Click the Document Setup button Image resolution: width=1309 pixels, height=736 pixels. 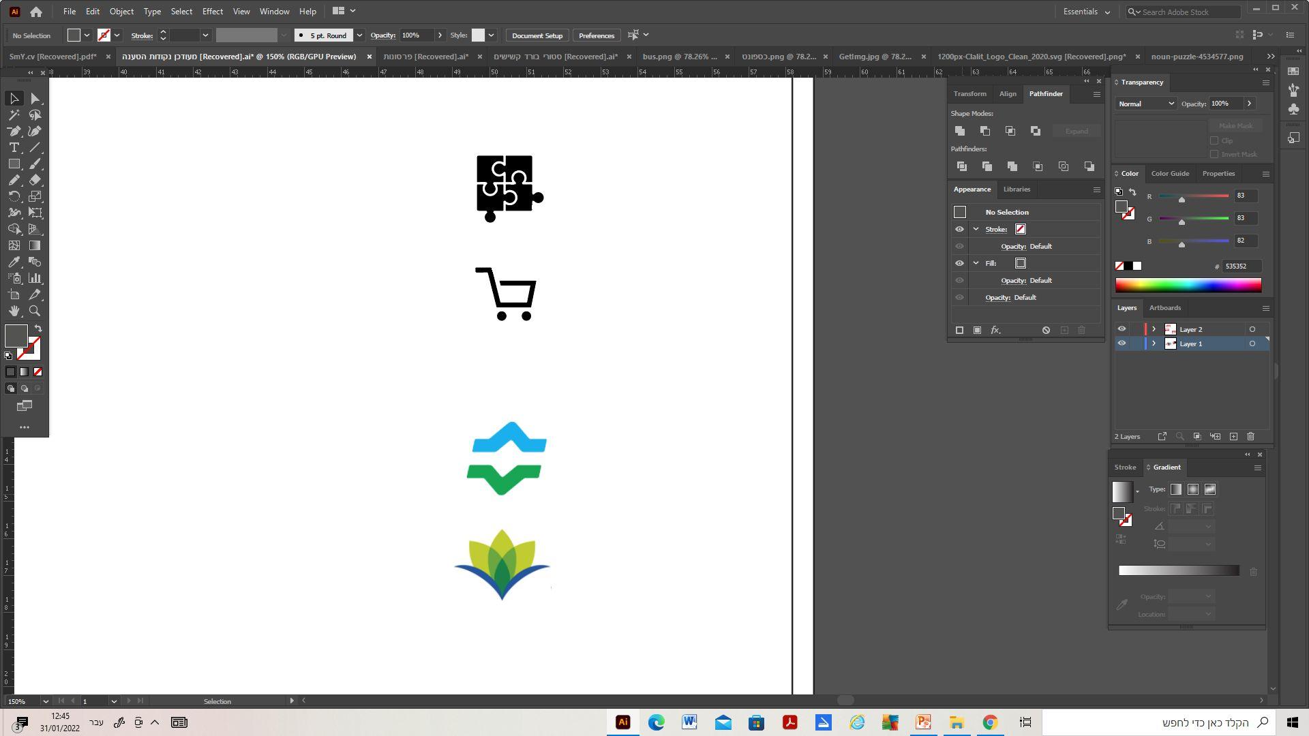(537, 35)
